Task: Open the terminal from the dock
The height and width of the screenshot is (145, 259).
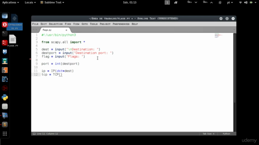Action: coord(4,34)
